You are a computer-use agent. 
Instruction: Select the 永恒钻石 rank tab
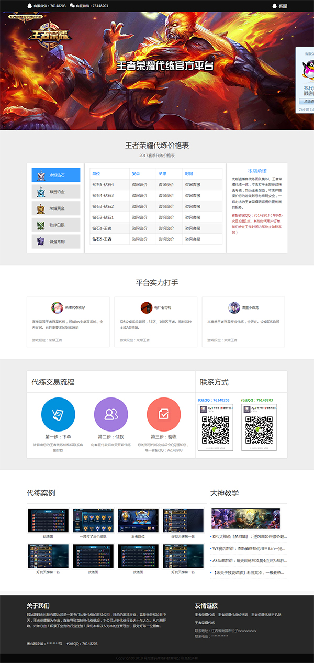[56, 175]
